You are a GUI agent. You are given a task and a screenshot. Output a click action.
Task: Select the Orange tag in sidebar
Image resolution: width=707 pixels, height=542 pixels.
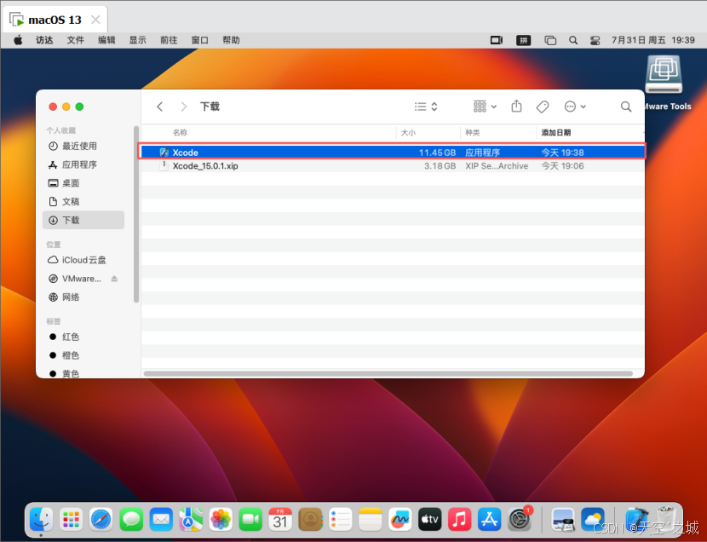click(x=83, y=355)
